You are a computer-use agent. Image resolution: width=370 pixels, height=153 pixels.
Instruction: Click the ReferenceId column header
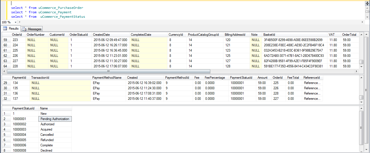click(313, 78)
